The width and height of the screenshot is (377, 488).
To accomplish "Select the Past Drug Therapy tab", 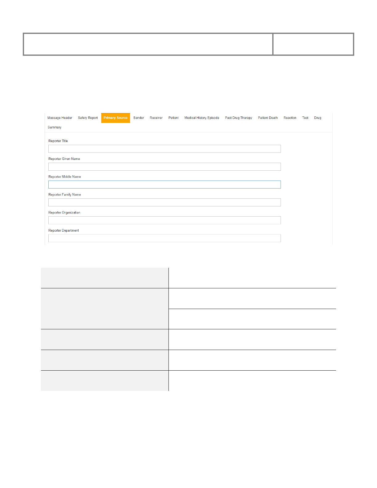I will pyautogui.click(x=238, y=118).
